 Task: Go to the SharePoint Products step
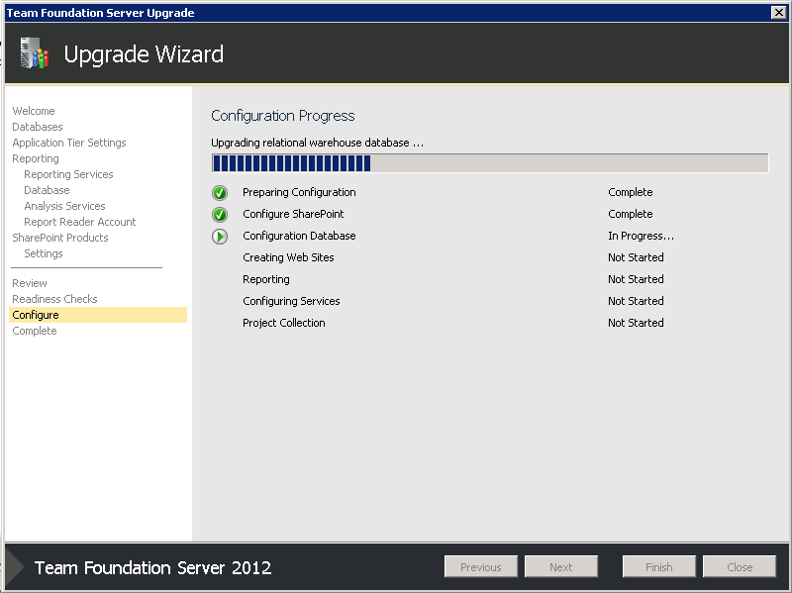pyautogui.click(x=60, y=238)
